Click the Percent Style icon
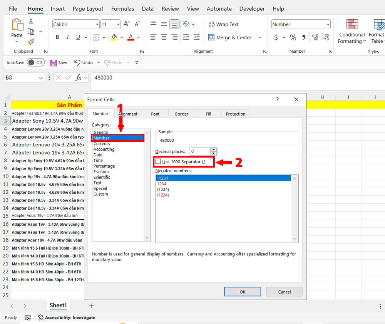385x324 pixels. point(293,37)
